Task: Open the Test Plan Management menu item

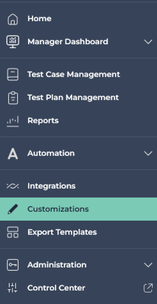Action: (78, 98)
